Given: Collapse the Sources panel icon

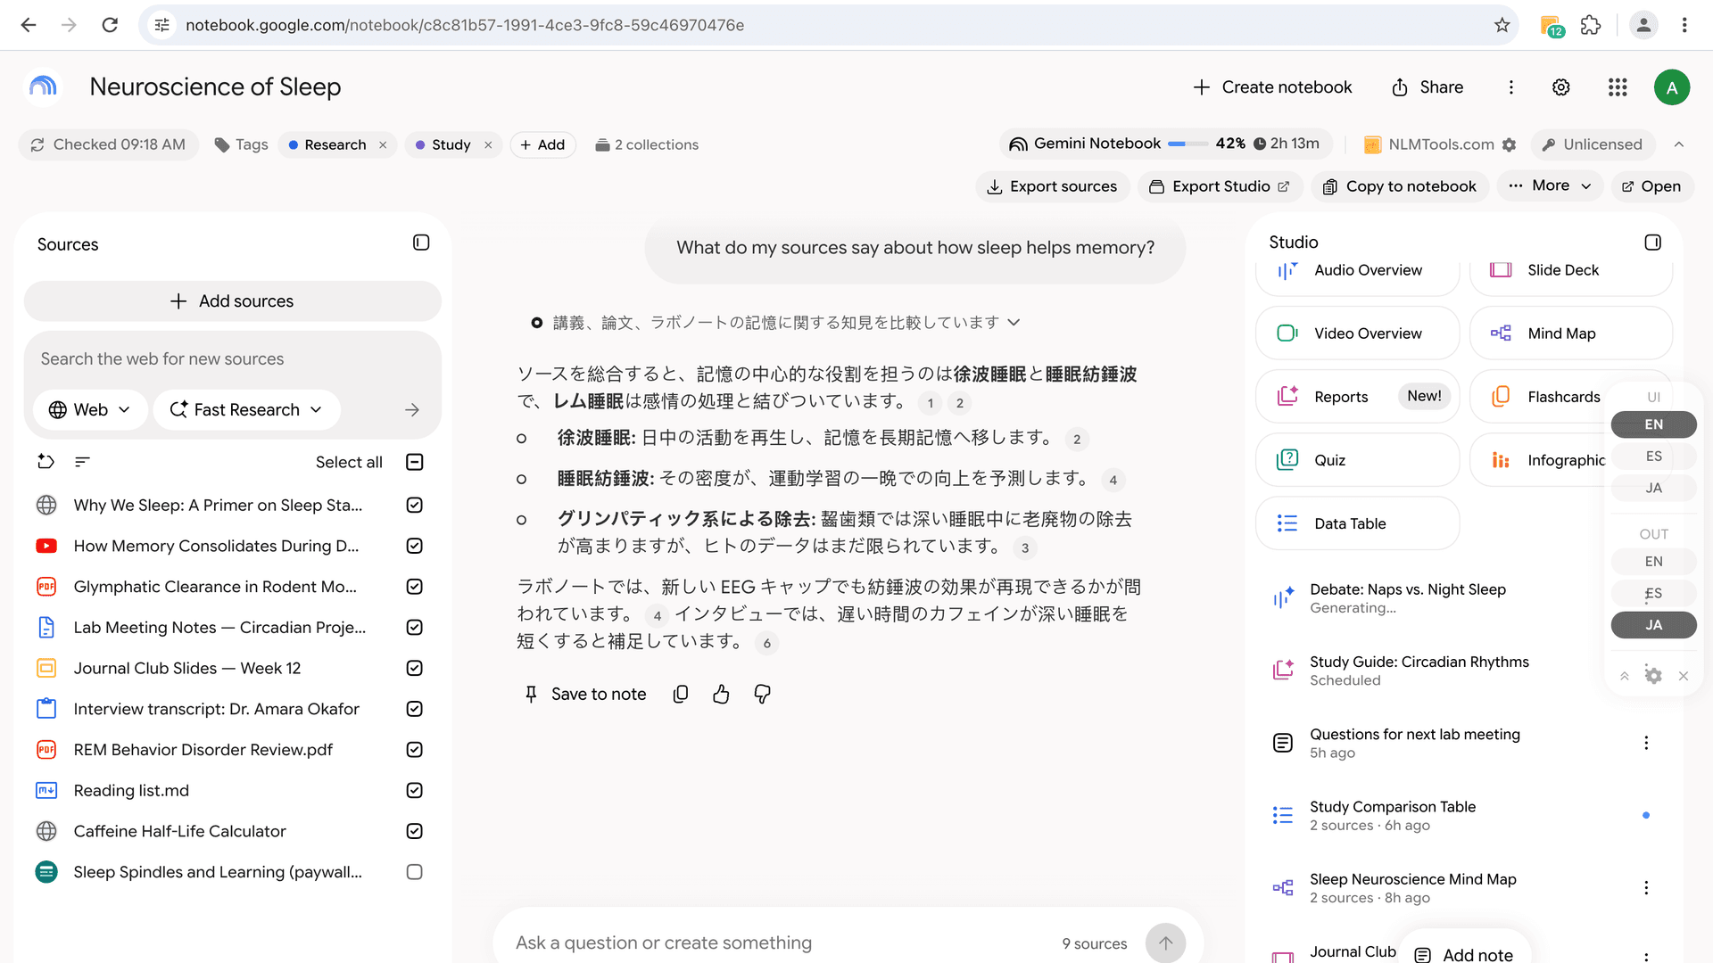Looking at the screenshot, I should [x=421, y=243].
